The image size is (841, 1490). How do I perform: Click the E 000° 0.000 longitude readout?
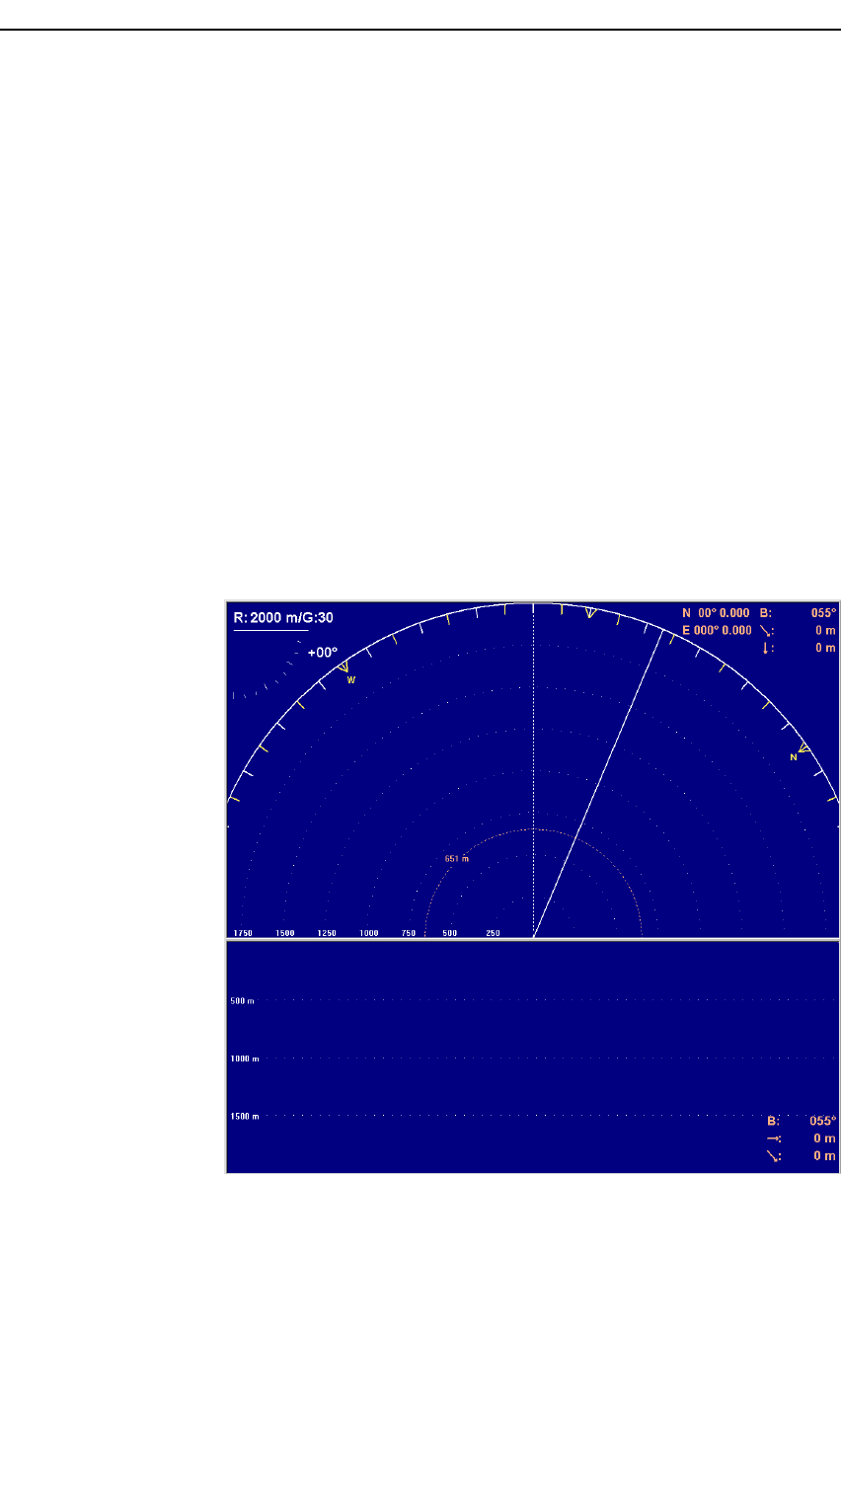coord(717,630)
